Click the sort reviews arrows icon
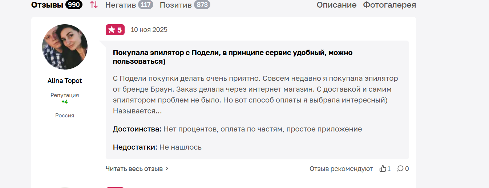 [x=94, y=5]
